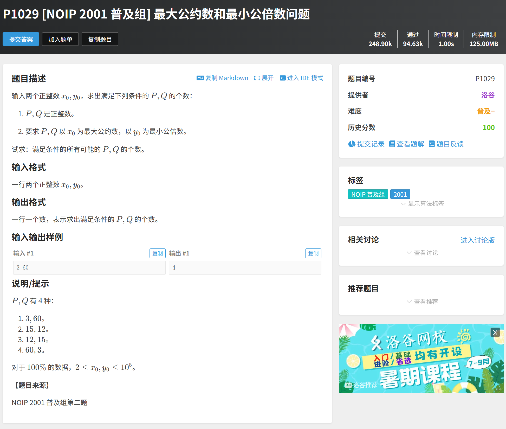Open the 进入讨论版 link
Viewport: 506px width, 429px height.
pyautogui.click(x=477, y=240)
